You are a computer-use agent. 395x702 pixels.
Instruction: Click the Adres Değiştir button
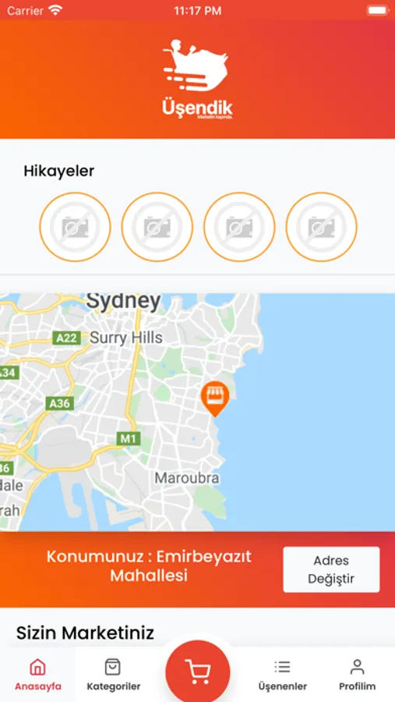point(331,569)
